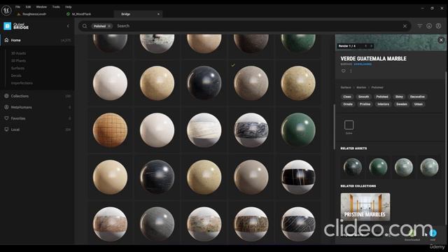Viewport: 448px width, 252px height.
Task: Open the Edit menu
Action: click(28, 6)
